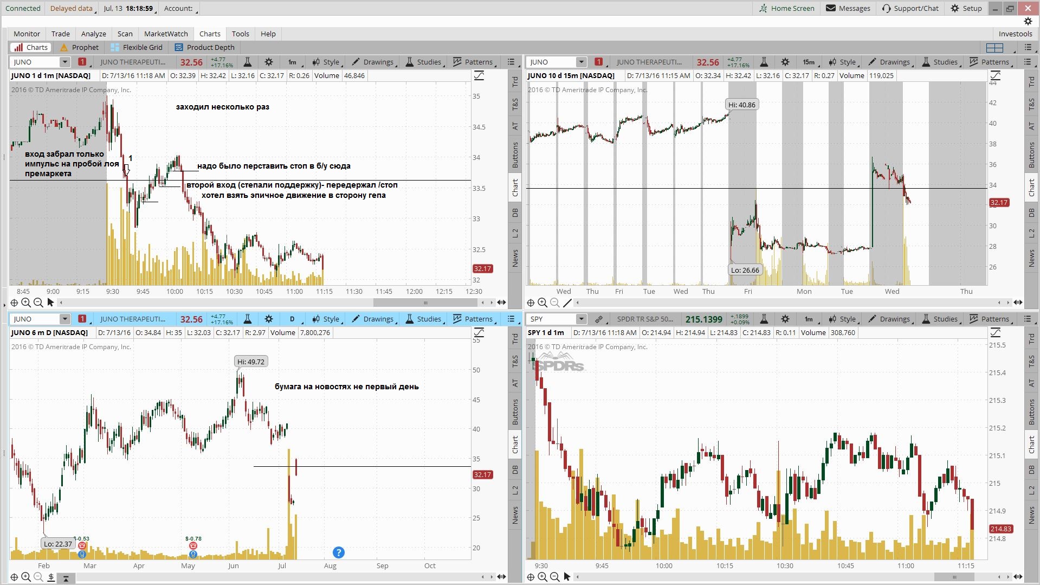Zoom out on the JUNO 1m chart
The width and height of the screenshot is (1040, 585).
pyautogui.click(x=38, y=303)
